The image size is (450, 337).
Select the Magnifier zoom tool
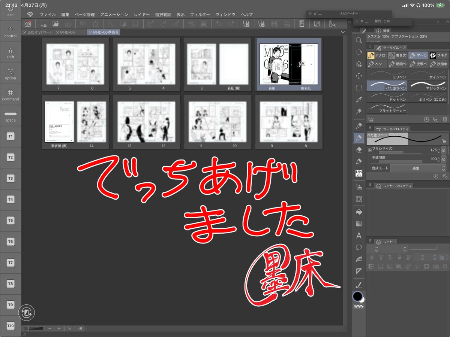click(x=359, y=40)
